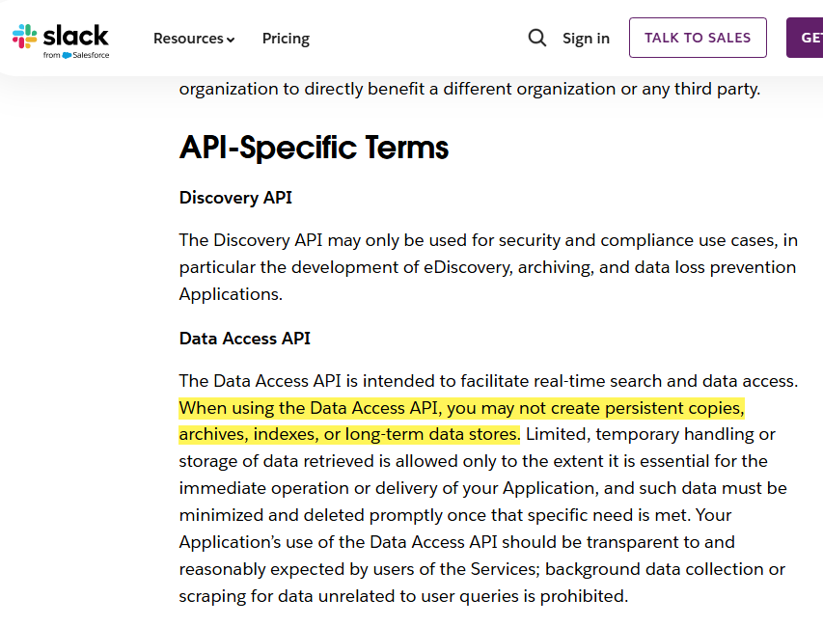Click the partially visible purple GET button
This screenshot has height=626, width=823.
[x=809, y=38]
